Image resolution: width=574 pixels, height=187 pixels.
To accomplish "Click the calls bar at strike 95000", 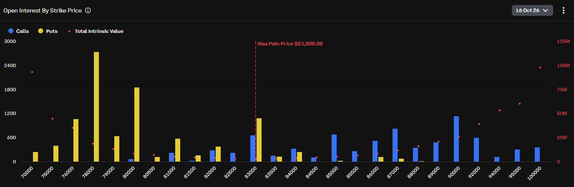I will point(517,156).
